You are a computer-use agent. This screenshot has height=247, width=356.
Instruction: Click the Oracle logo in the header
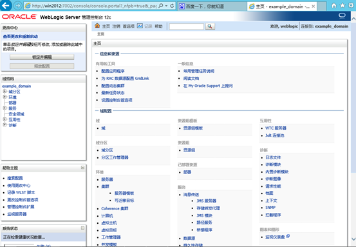(19, 17)
